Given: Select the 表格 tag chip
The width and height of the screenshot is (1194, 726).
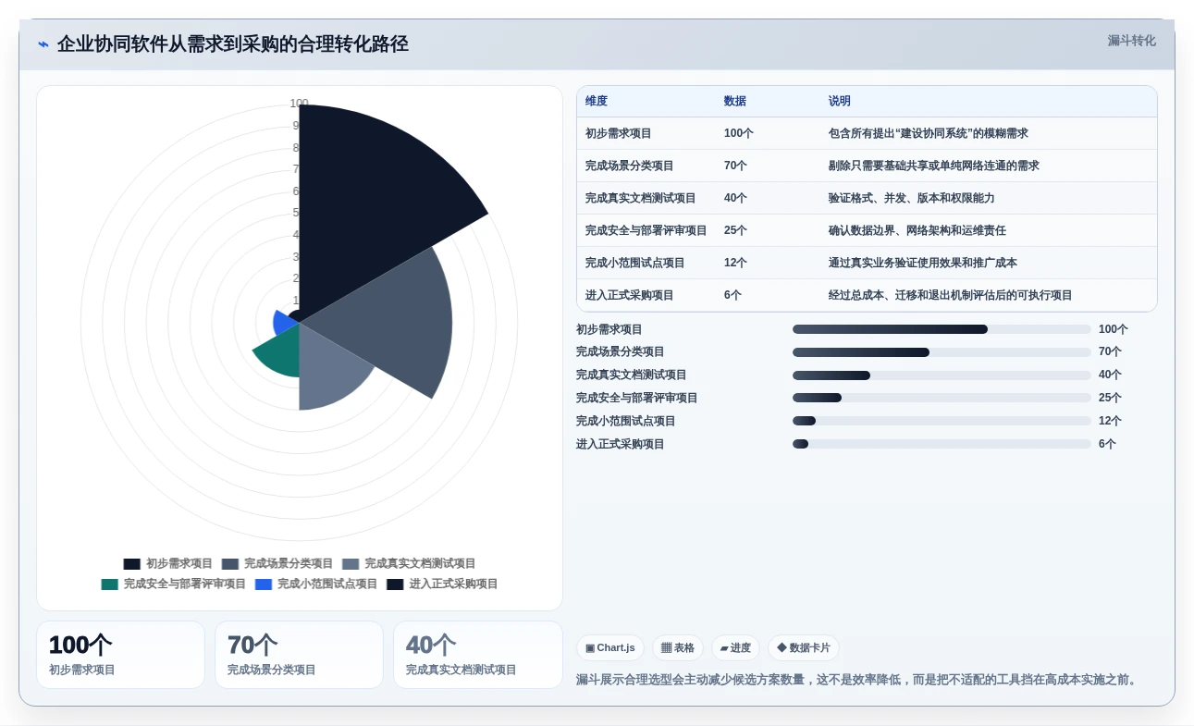Looking at the screenshot, I should tap(678, 648).
